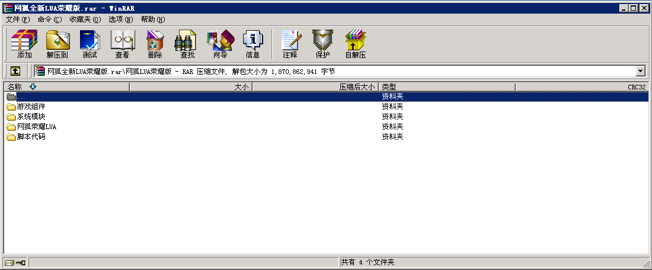Image resolution: width=652 pixels, height=270 pixels.
Task: Click the 解压到 (Extract To) icon
Action: tap(57, 44)
